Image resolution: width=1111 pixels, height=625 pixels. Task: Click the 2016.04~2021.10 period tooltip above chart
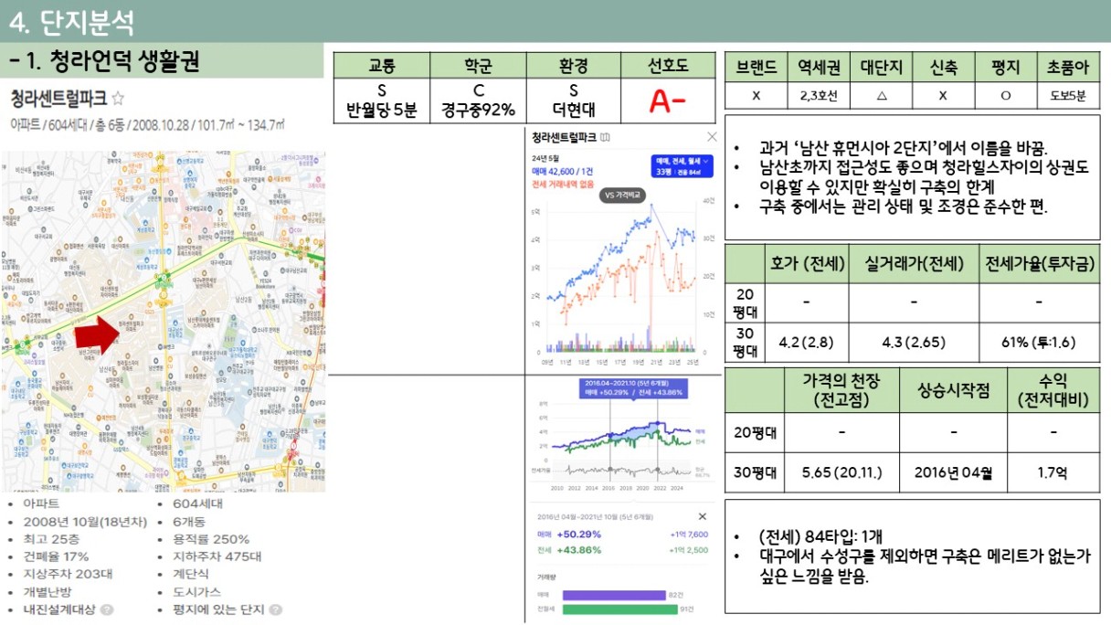633,387
